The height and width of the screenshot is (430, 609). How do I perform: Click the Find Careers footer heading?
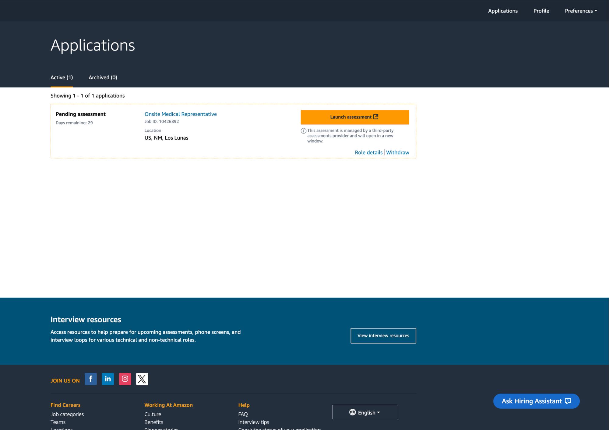pos(65,405)
